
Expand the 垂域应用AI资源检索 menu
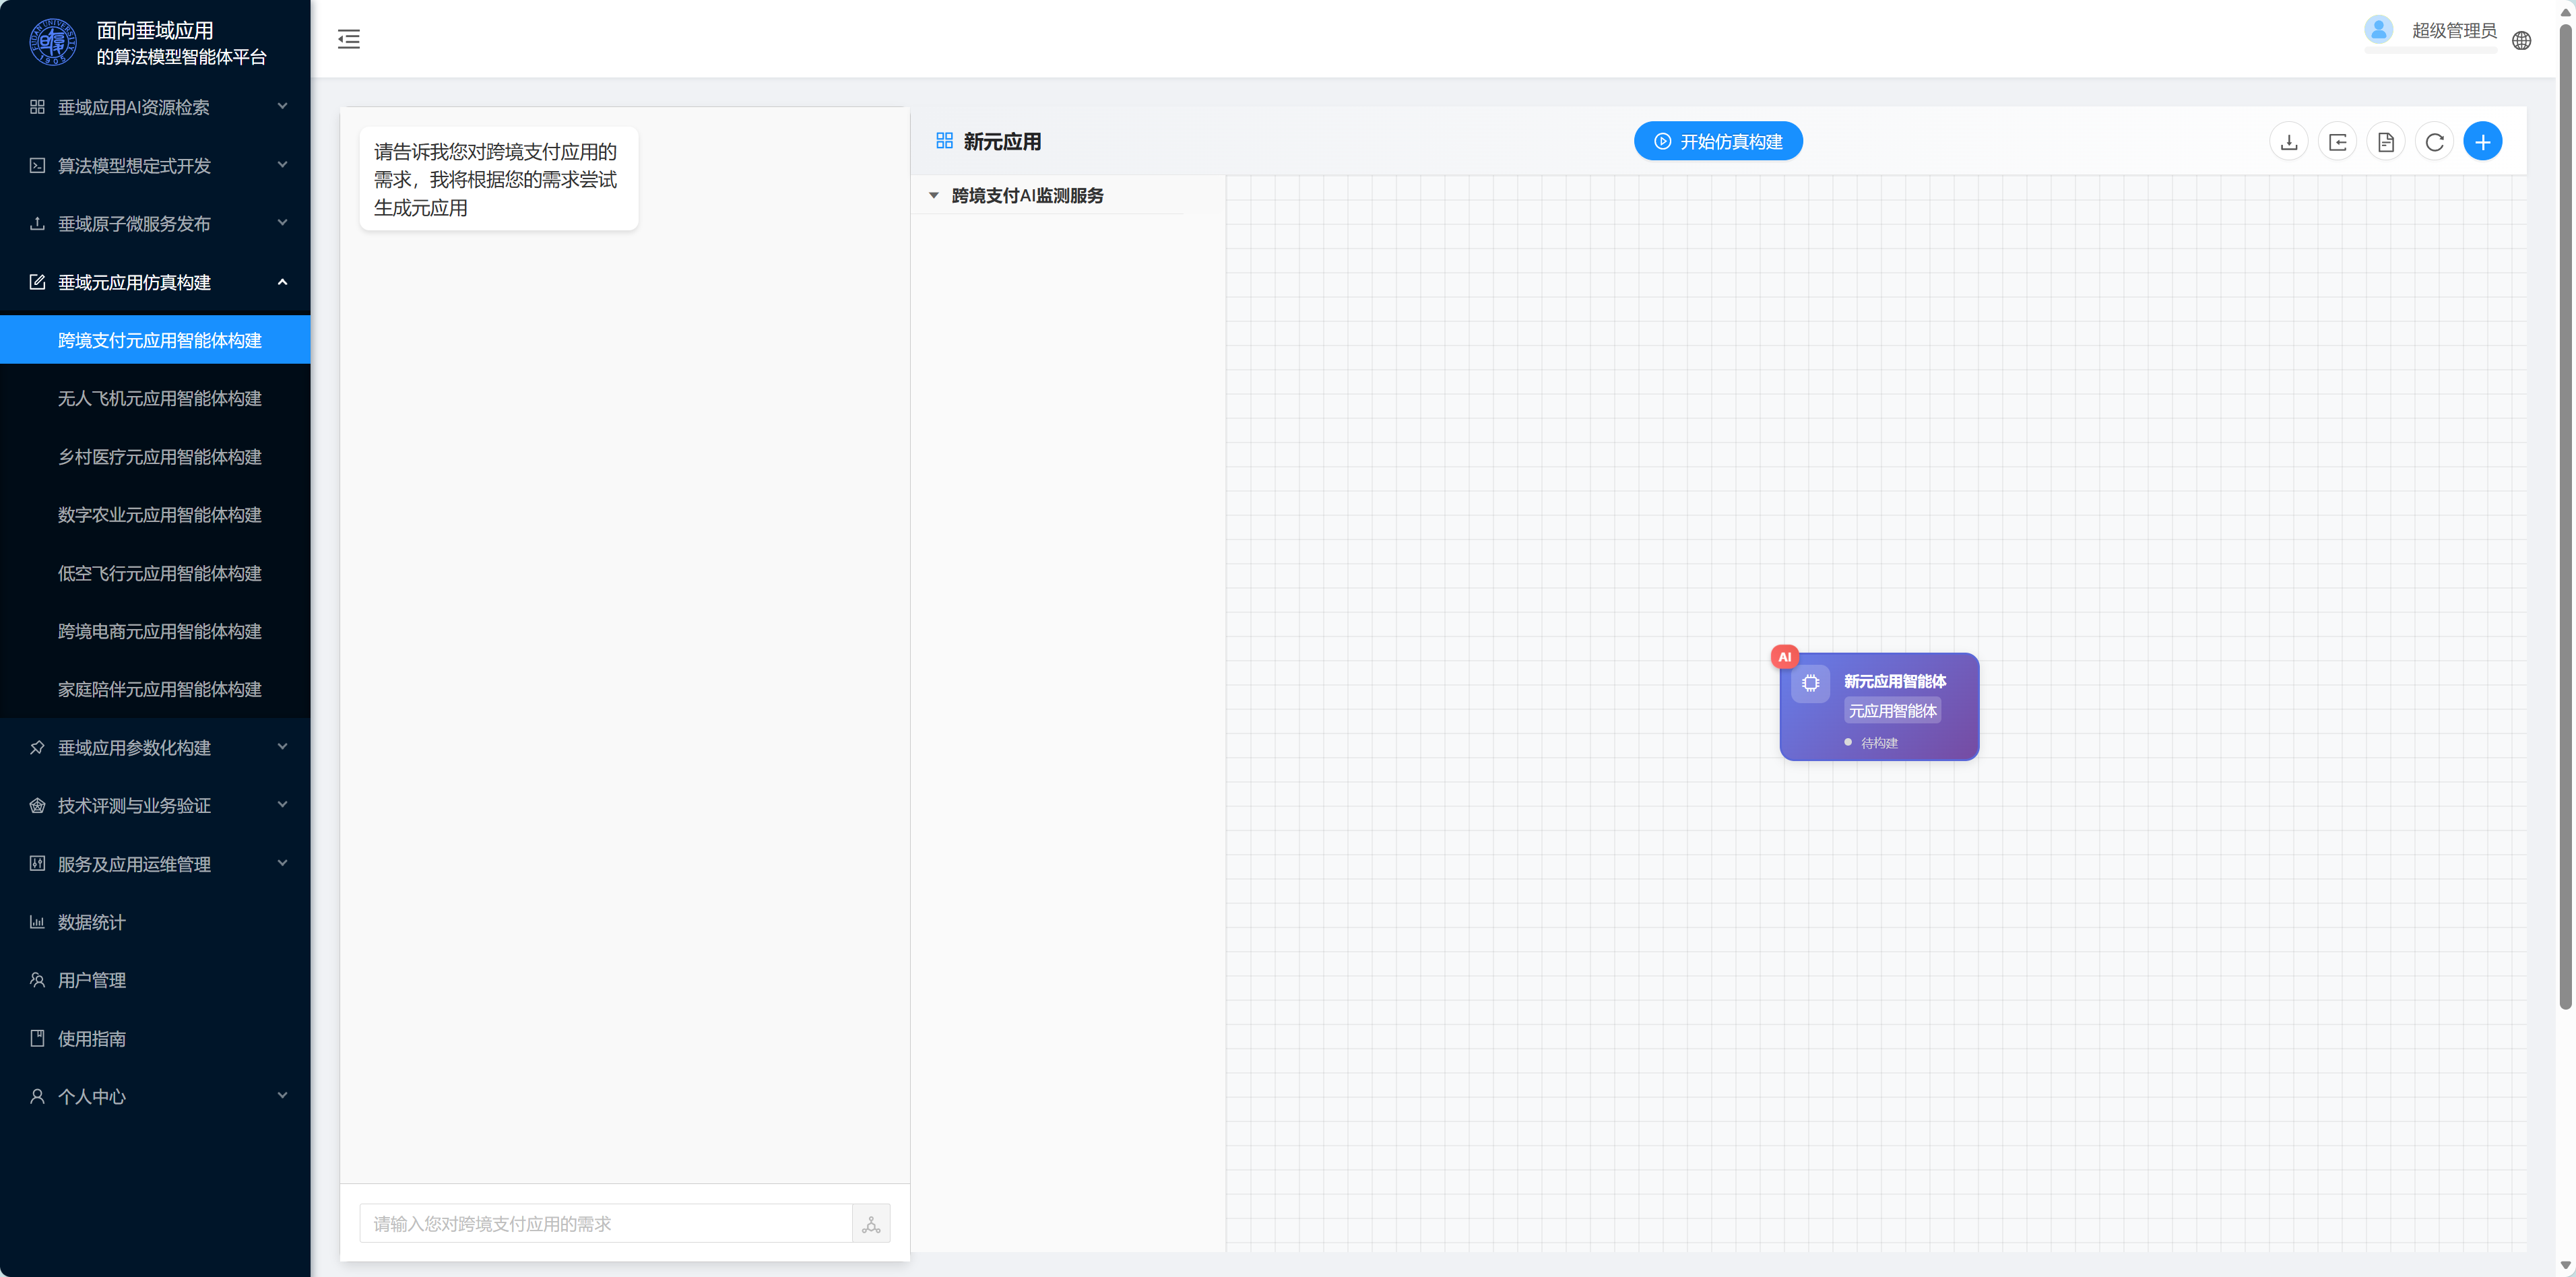(155, 107)
